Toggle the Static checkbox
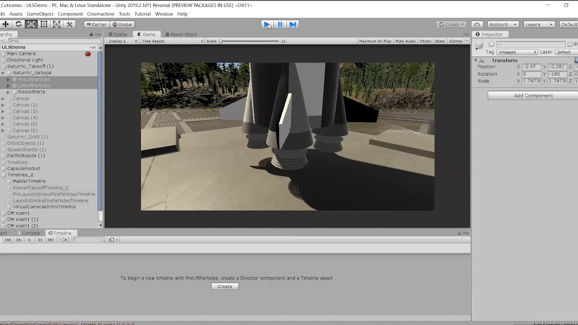The width and height of the screenshot is (578, 325). click(570, 45)
